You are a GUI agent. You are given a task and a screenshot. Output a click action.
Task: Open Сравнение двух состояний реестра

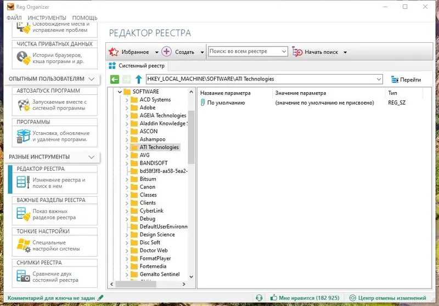point(55,277)
